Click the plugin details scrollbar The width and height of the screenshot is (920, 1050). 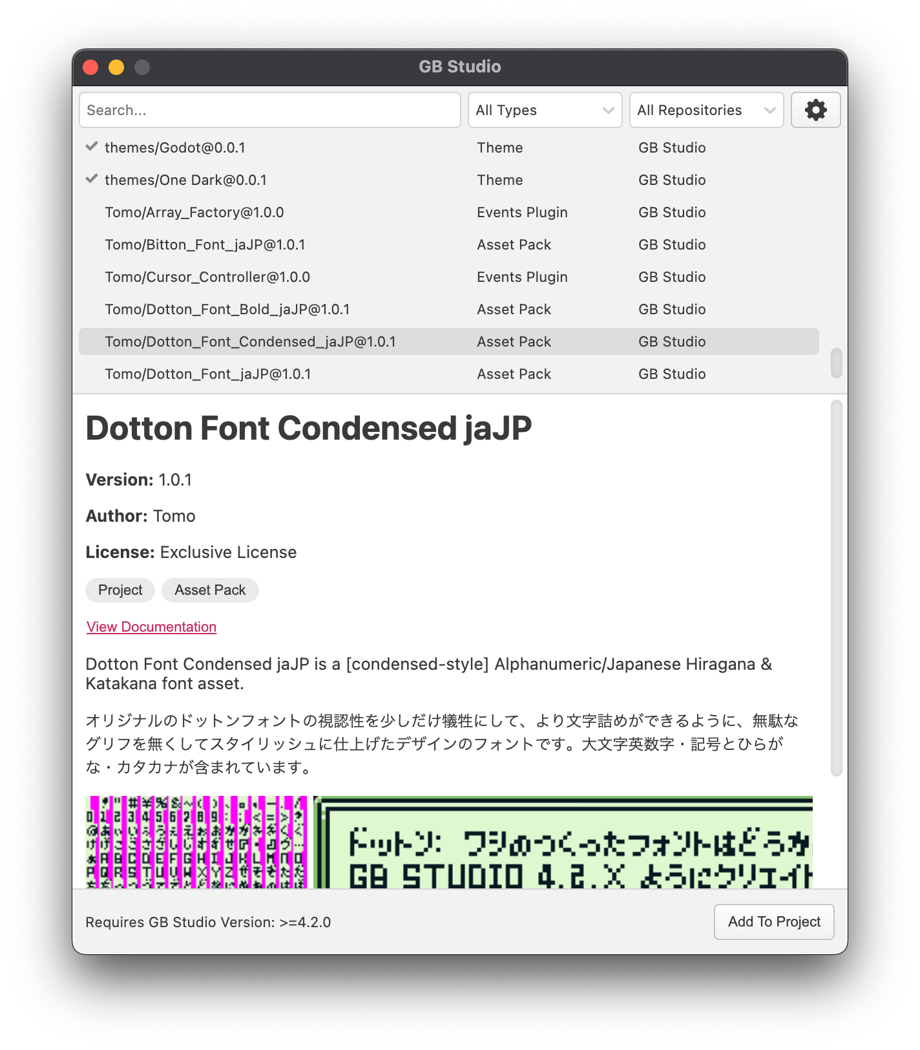click(x=837, y=588)
